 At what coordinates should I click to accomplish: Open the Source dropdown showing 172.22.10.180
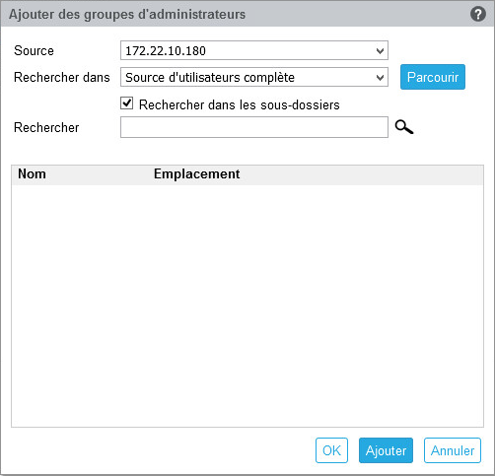point(254,50)
